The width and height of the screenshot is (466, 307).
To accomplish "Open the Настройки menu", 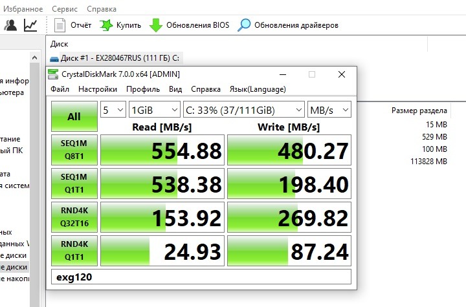I will click(98, 89).
